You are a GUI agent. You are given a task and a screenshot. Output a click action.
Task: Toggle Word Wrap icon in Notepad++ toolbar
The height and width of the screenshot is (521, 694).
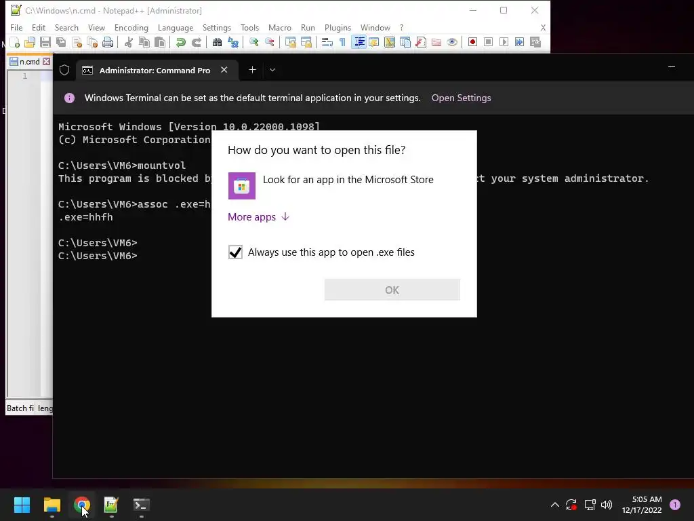[x=327, y=42]
